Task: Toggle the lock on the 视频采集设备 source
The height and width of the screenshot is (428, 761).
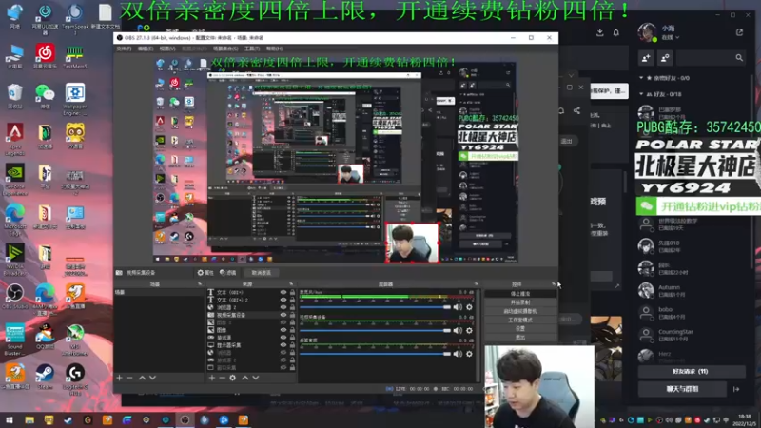Action: (x=292, y=315)
